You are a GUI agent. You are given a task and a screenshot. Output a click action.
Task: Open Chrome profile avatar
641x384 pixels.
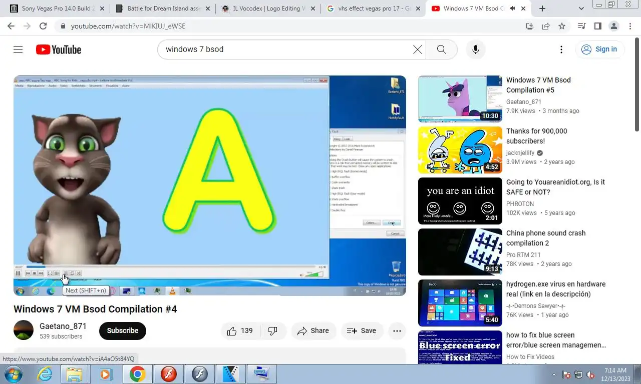coord(613,26)
